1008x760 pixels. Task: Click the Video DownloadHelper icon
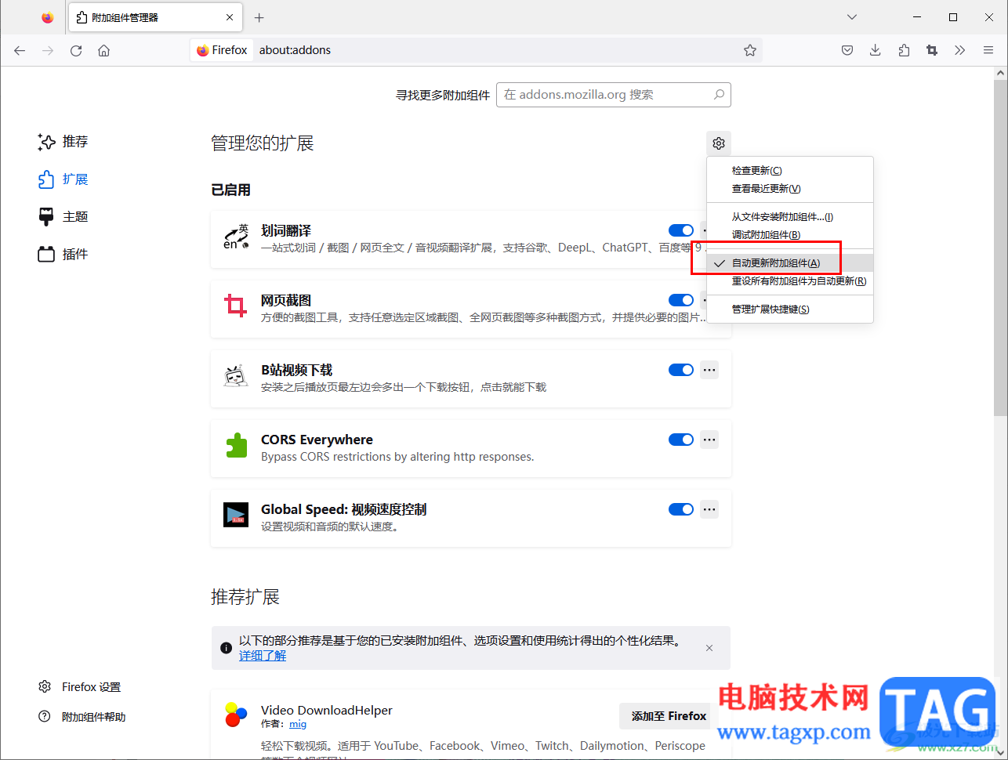236,715
